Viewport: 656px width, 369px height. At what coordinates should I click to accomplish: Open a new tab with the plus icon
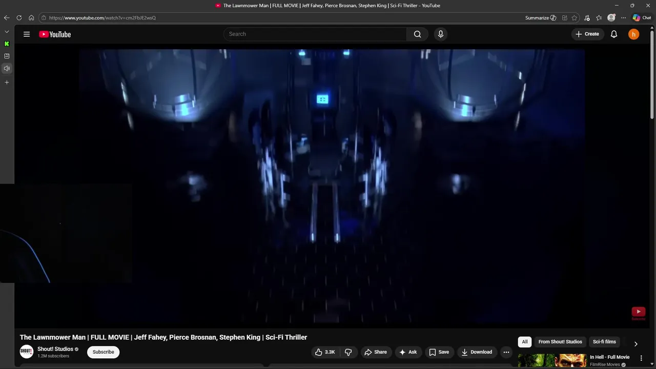pyautogui.click(x=7, y=82)
